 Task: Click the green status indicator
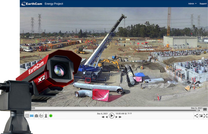coord(51,116)
